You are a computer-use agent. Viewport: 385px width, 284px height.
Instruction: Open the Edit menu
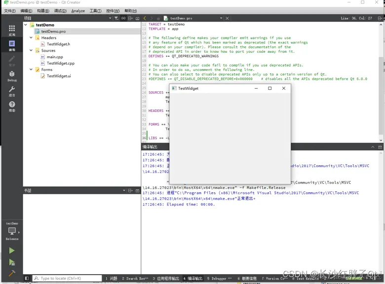tap(26, 11)
